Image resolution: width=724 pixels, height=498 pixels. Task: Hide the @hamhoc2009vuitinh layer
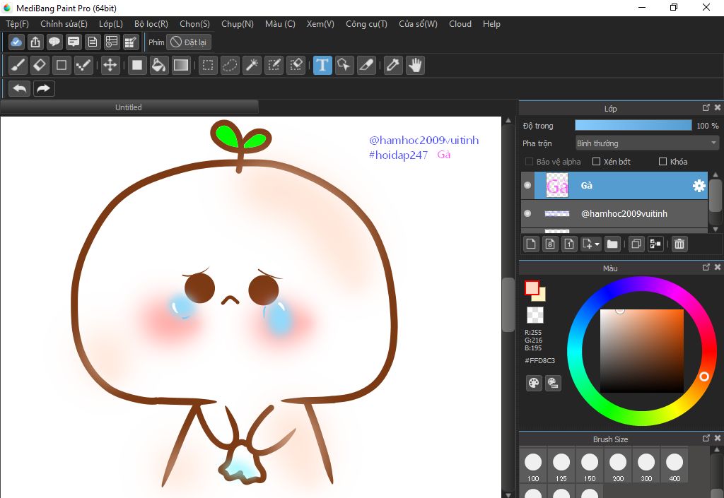pyautogui.click(x=527, y=213)
